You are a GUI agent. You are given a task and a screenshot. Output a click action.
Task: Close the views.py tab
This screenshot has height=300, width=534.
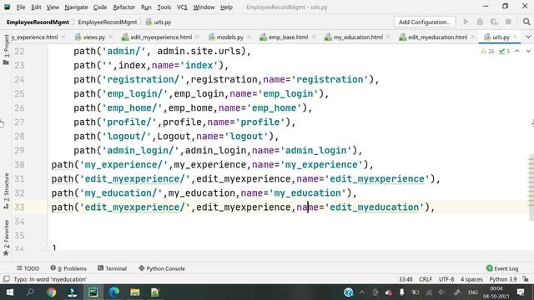point(111,37)
